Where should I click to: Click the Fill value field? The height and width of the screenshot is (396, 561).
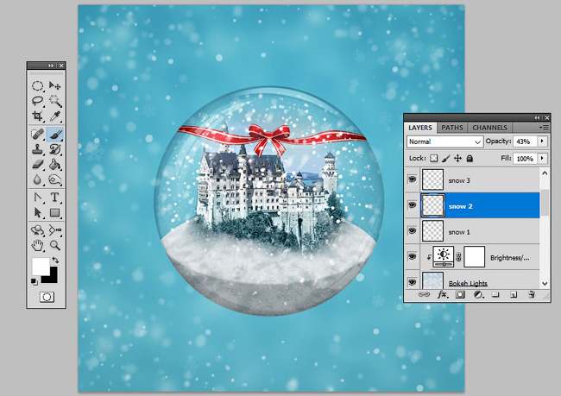(x=525, y=158)
